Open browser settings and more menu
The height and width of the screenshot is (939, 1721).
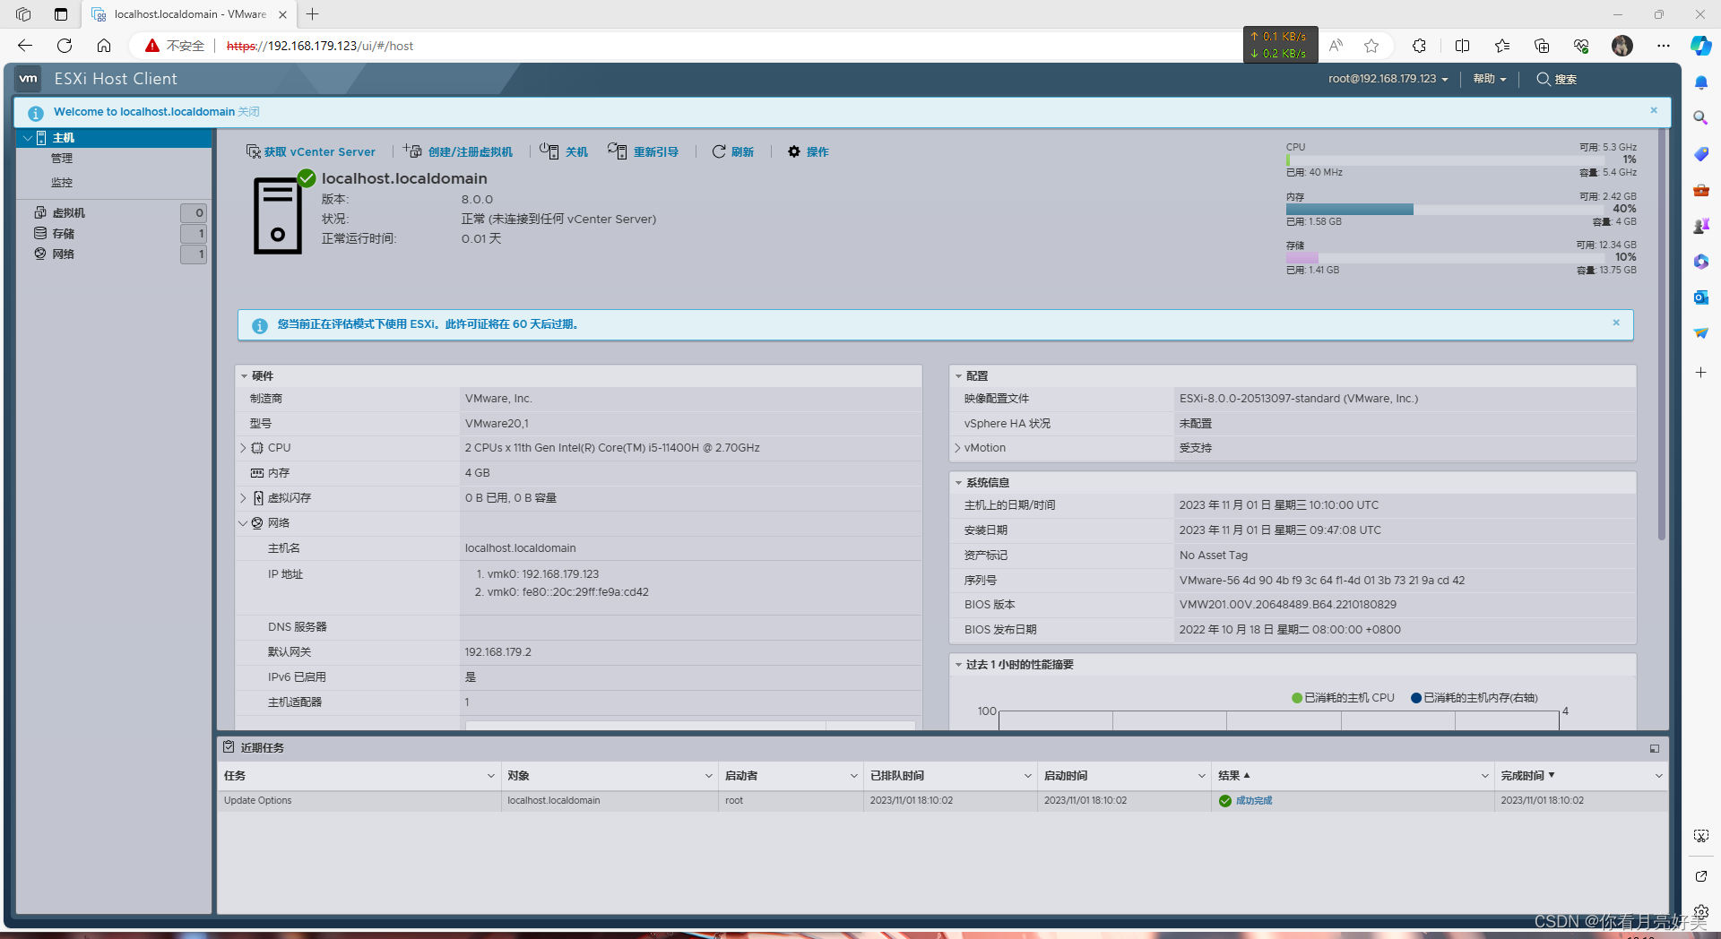(x=1664, y=46)
